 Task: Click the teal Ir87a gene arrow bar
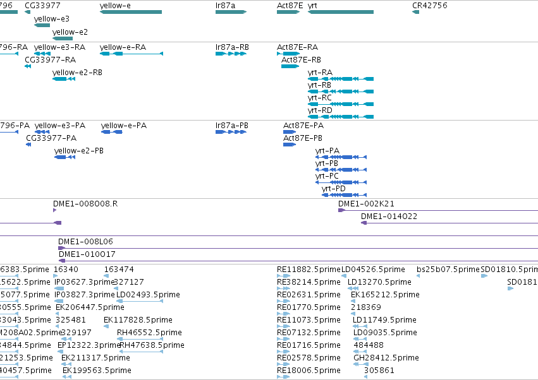(231, 12)
